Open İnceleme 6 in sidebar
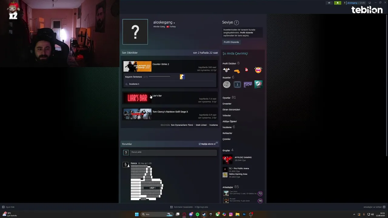The width and height of the screenshot is (388, 218). [x=229, y=127]
